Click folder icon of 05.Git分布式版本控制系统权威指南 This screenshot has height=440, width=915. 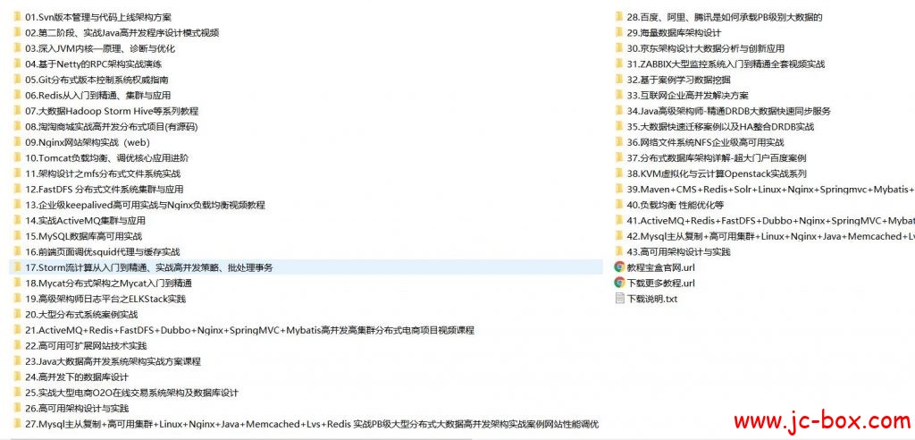tap(18, 80)
